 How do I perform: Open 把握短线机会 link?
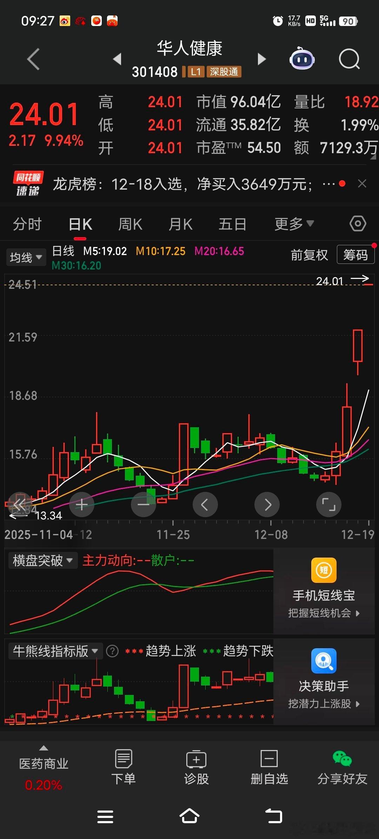(x=324, y=613)
